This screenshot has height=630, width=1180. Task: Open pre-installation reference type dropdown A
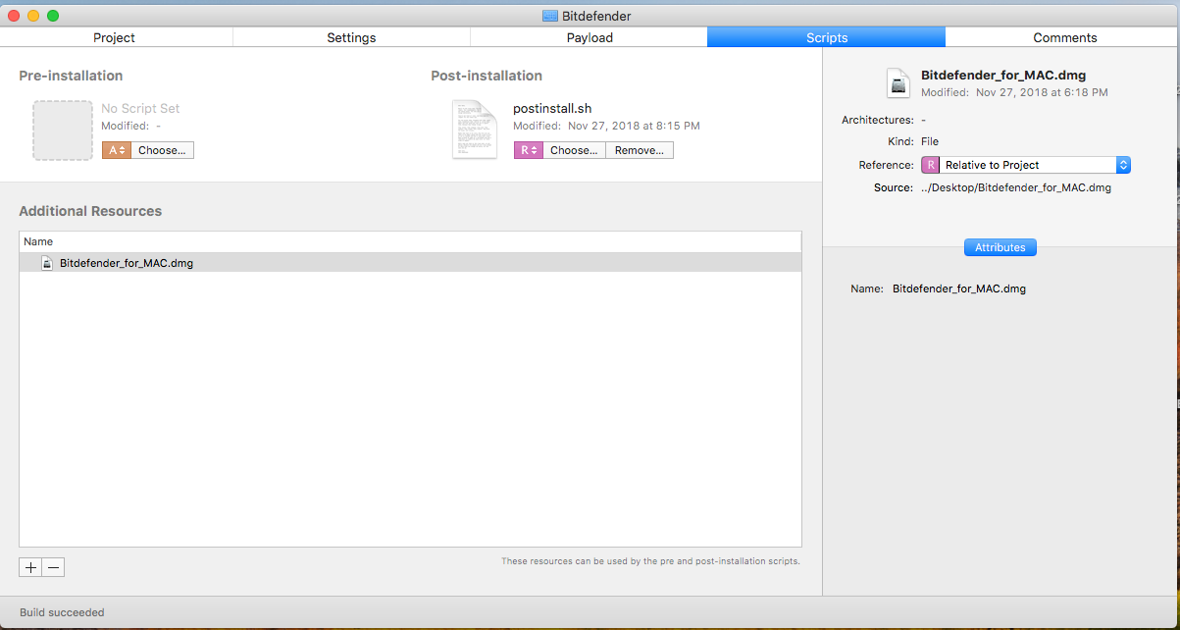116,150
